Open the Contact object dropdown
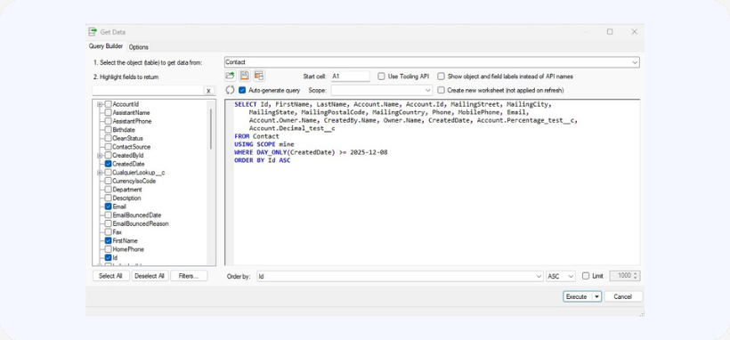The image size is (730, 340). tap(635, 62)
